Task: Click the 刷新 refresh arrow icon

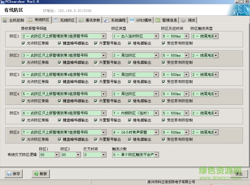Action: pyautogui.click(x=36, y=174)
